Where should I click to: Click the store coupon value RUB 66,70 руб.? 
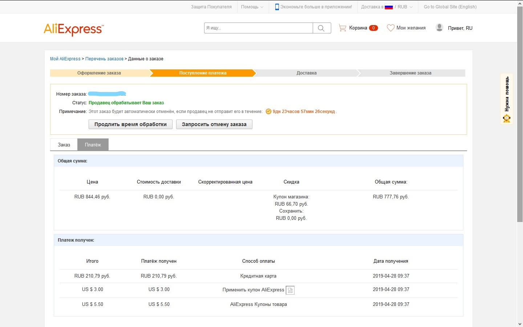pos(291,204)
